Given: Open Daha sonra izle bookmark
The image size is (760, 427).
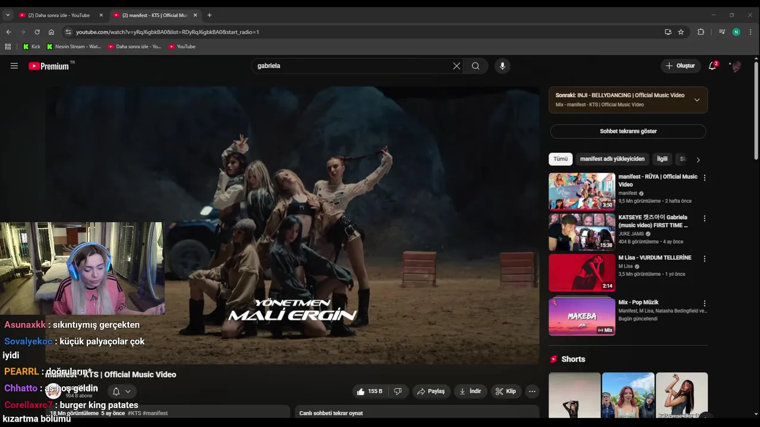Looking at the screenshot, I should [x=134, y=46].
